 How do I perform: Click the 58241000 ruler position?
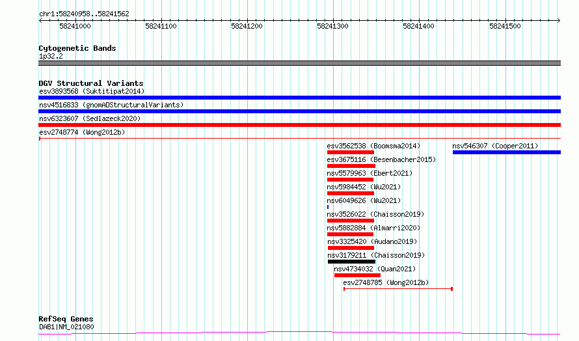click(75, 26)
